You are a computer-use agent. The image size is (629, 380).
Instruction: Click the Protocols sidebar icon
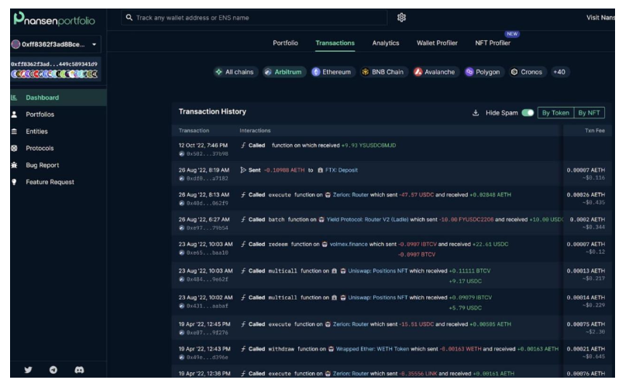[14, 148]
